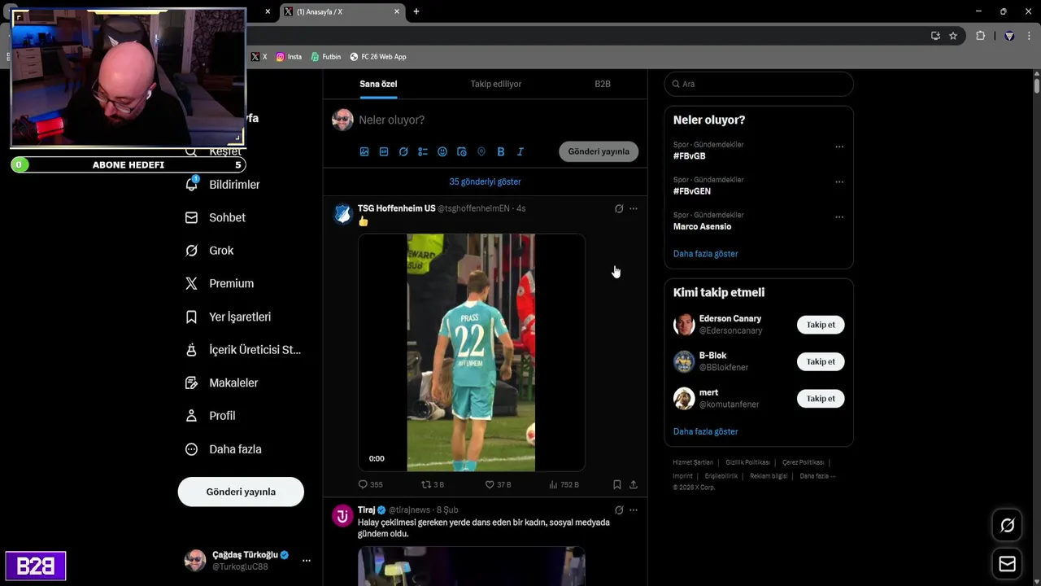Open options for #FBvGB trend
Viewport: 1041px width, 586px height.
click(x=839, y=146)
